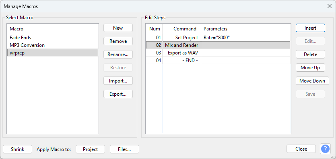Delete the selected macro step
The image size is (336, 159).
[x=310, y=54]
